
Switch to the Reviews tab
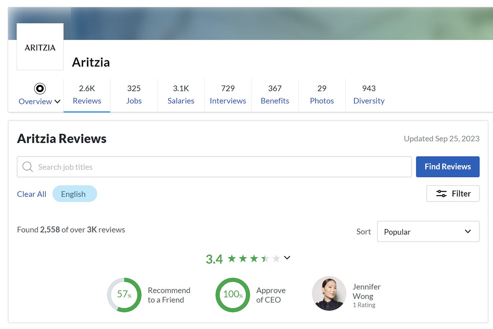pos(87,95)
